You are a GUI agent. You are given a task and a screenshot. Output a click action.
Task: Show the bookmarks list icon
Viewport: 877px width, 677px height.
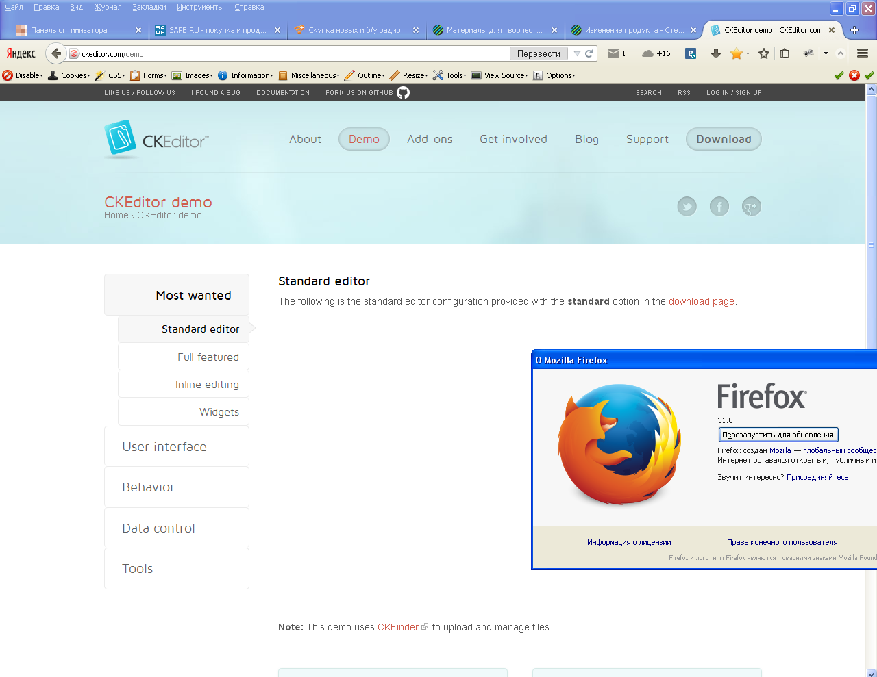[x=785, y=53]
